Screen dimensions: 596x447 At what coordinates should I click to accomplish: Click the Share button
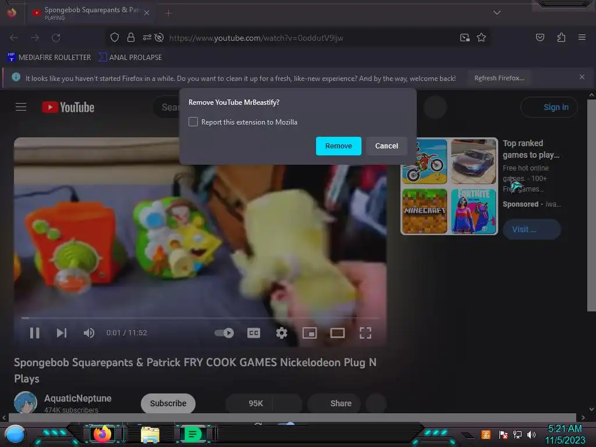point(334,403)
